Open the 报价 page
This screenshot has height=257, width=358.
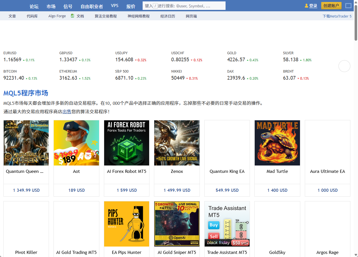point(131,6)
